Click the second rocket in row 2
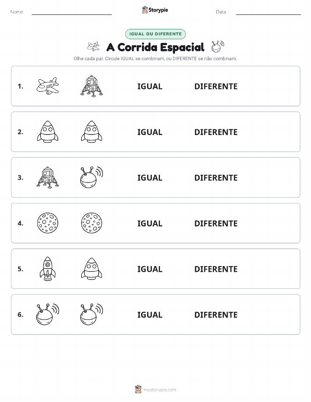Viewport: 311px width, 402px height. 92,132
